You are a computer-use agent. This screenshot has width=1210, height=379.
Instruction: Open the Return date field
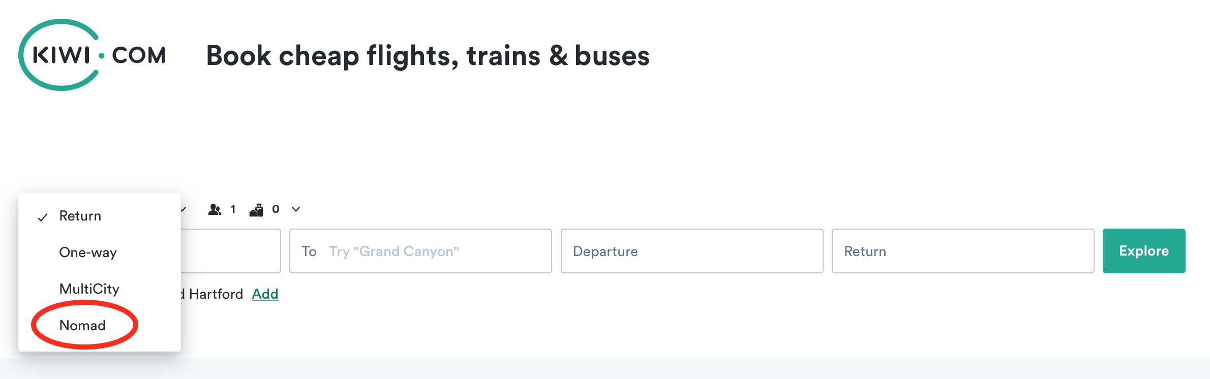point(963,251)
